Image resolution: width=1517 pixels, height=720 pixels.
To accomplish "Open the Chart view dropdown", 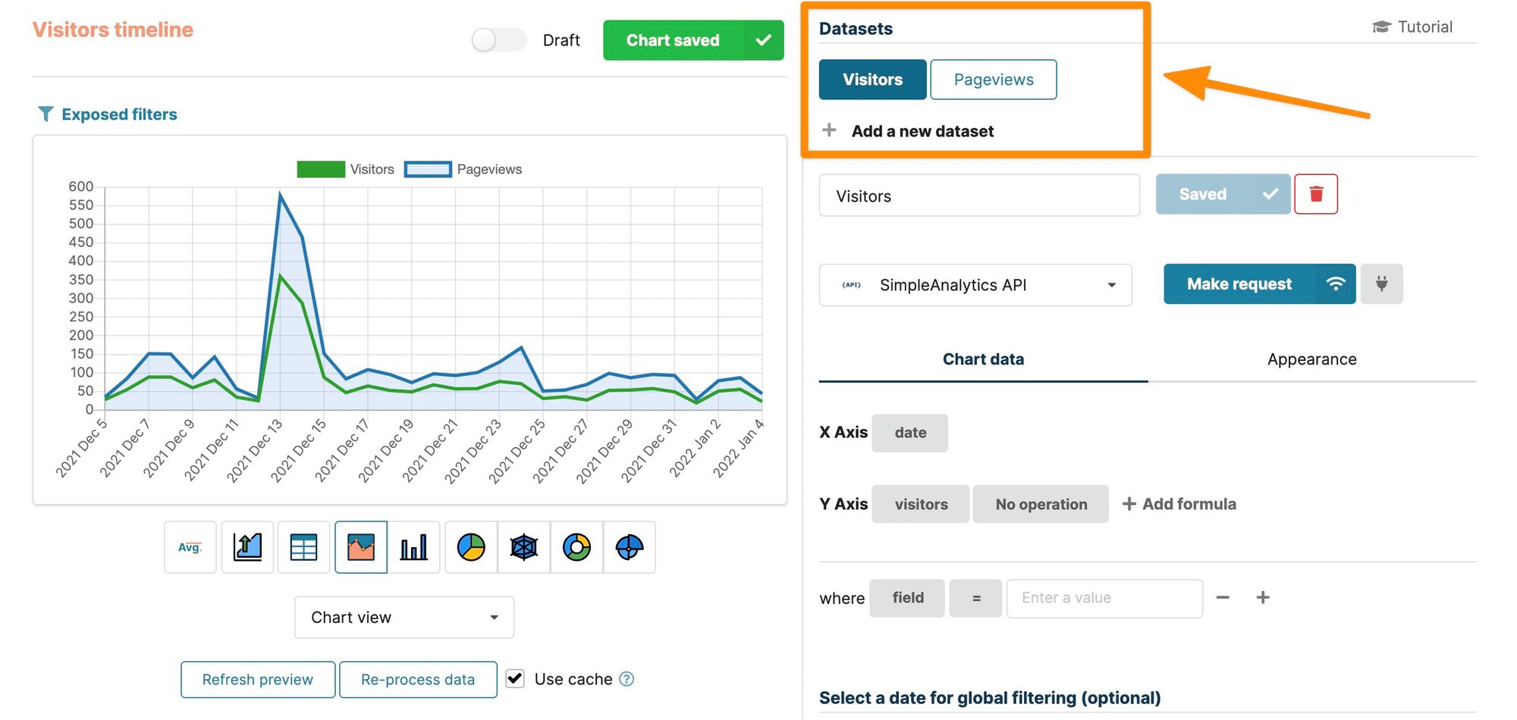I will coord(403,617).
